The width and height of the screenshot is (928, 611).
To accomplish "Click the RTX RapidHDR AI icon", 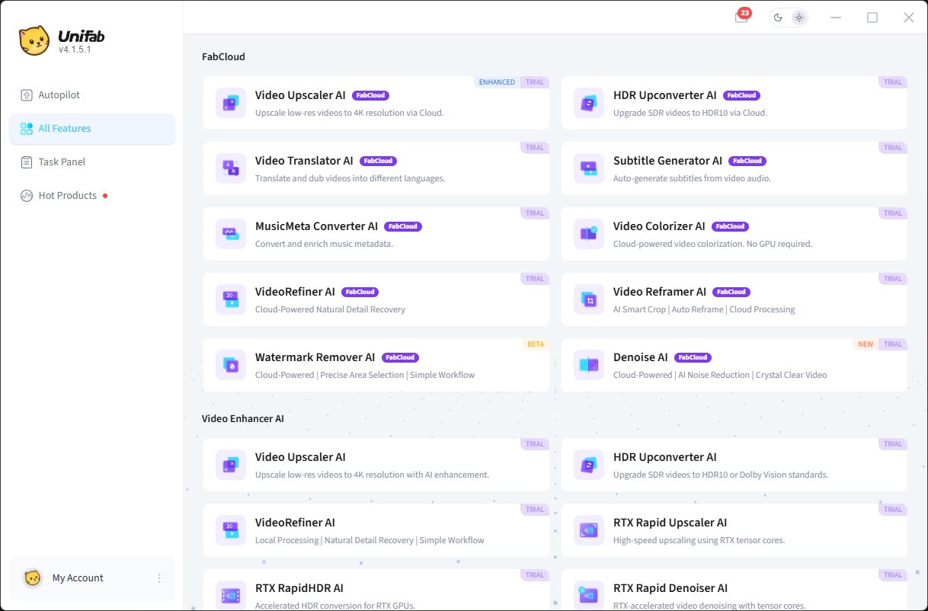I will (230, 596).
